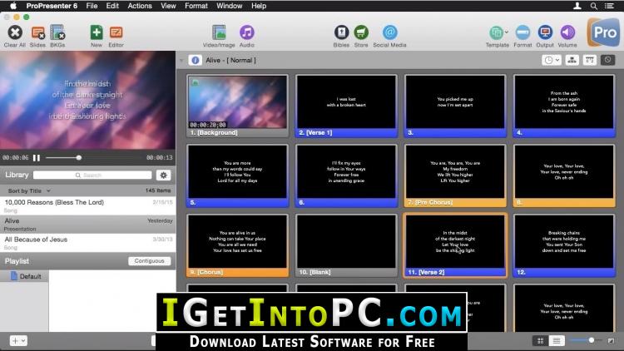Click the stage display layout icon
The width and height of the screenshot is (624, 351).
(589, 60)
